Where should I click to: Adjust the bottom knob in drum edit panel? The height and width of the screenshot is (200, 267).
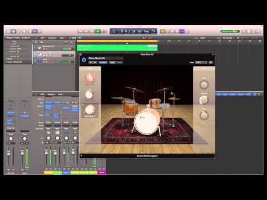[x=204, y=115]
